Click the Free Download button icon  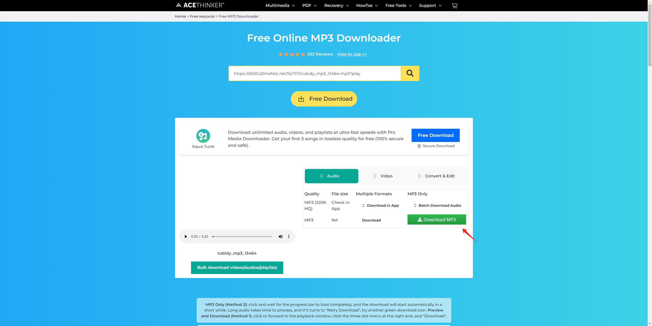point(301,99)
